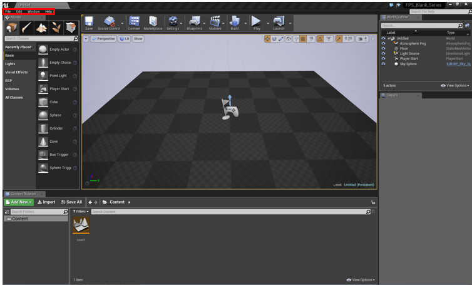Open the Matinee toolbar icon
Viewport: 472px width, 285px height.
[215, 23]
